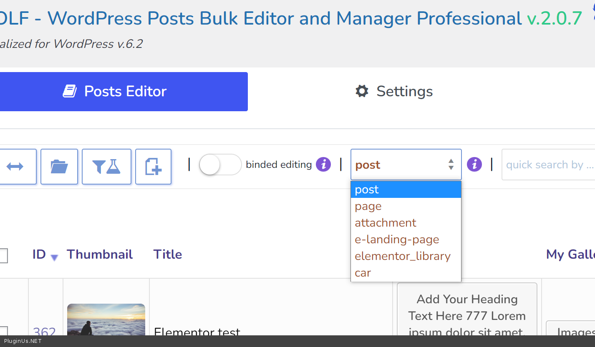Open the folder icon toolbar button
The height and width of the screenshot is (347, 595).
pos(59,167)
